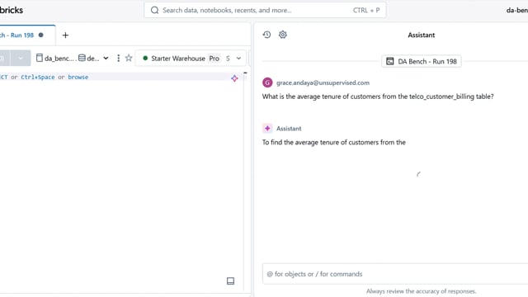Focus the top search data field
This screenshot has height=297, width=528.
coord(265,10)
